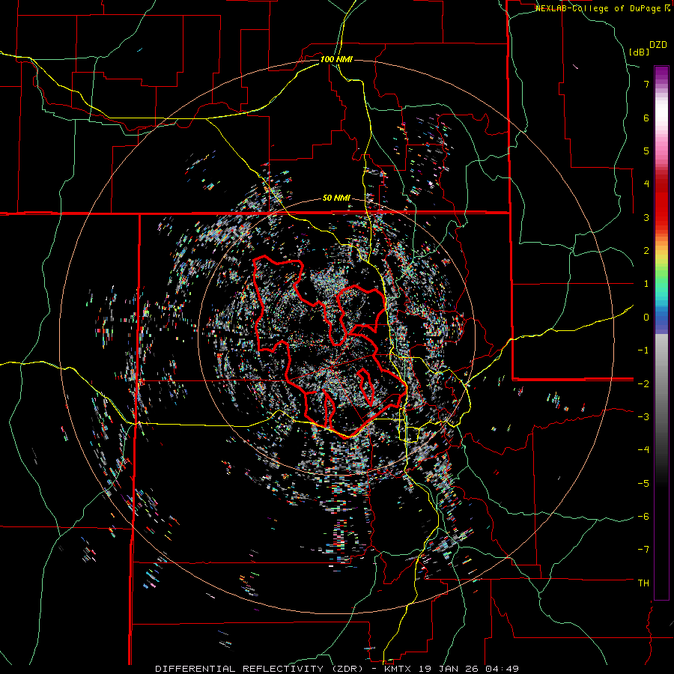Click the 04:49 timestamp in the caption
Image resolution: width=674 pixels, height=674 pixels.
click(503, 669)
